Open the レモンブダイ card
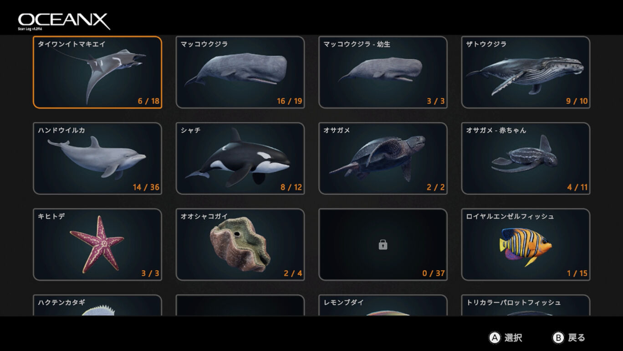 [x=383, y=305]
